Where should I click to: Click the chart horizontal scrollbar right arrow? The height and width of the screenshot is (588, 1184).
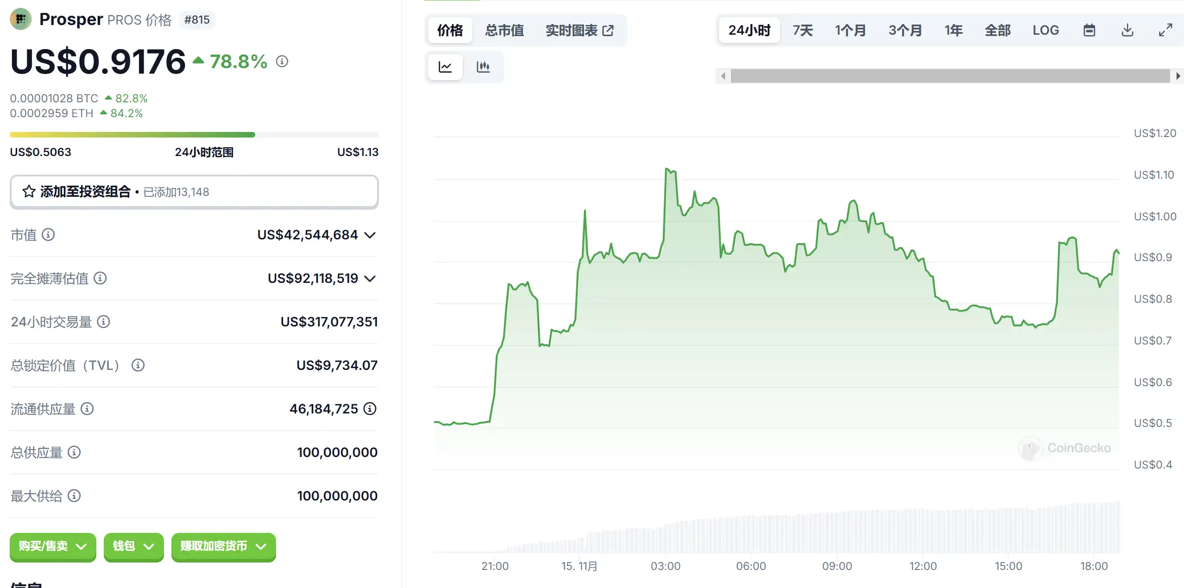coord(1178,76)
